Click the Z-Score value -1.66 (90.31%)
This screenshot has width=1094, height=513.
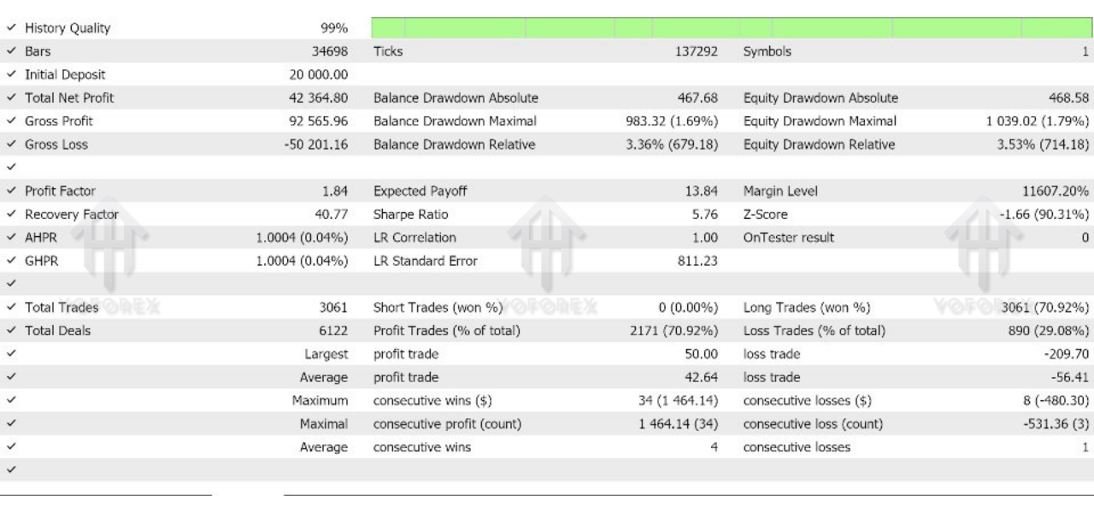[x=1039, y=215]
